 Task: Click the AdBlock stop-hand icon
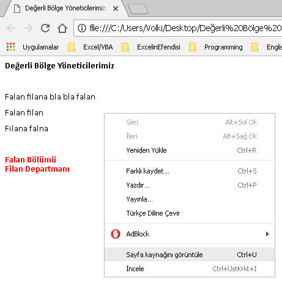[116, 234]
